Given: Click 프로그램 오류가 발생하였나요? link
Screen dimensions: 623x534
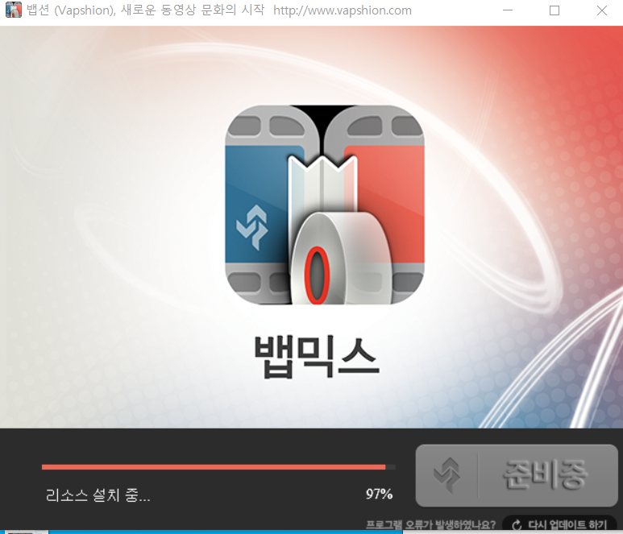Looking at the screenshot, I should [430, 525].
